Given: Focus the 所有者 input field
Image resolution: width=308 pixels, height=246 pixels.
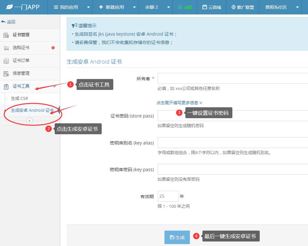Looking at the screenshot, I should (233, 78).
